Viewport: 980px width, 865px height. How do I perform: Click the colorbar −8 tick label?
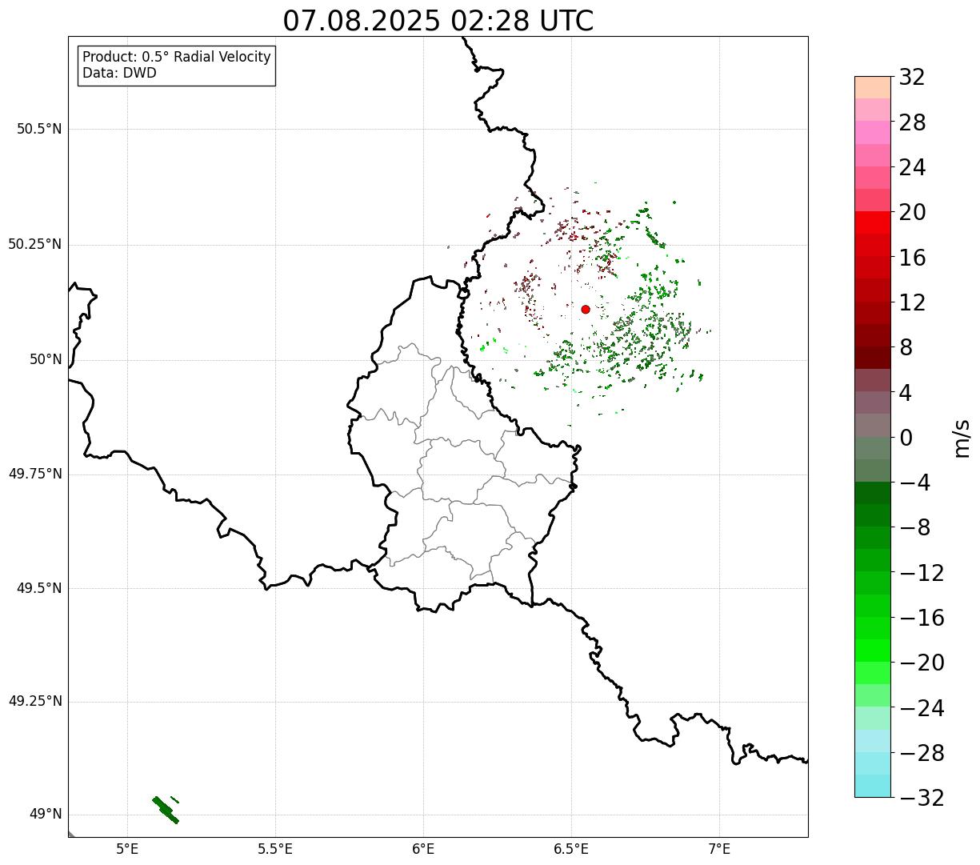click(914, 527)
